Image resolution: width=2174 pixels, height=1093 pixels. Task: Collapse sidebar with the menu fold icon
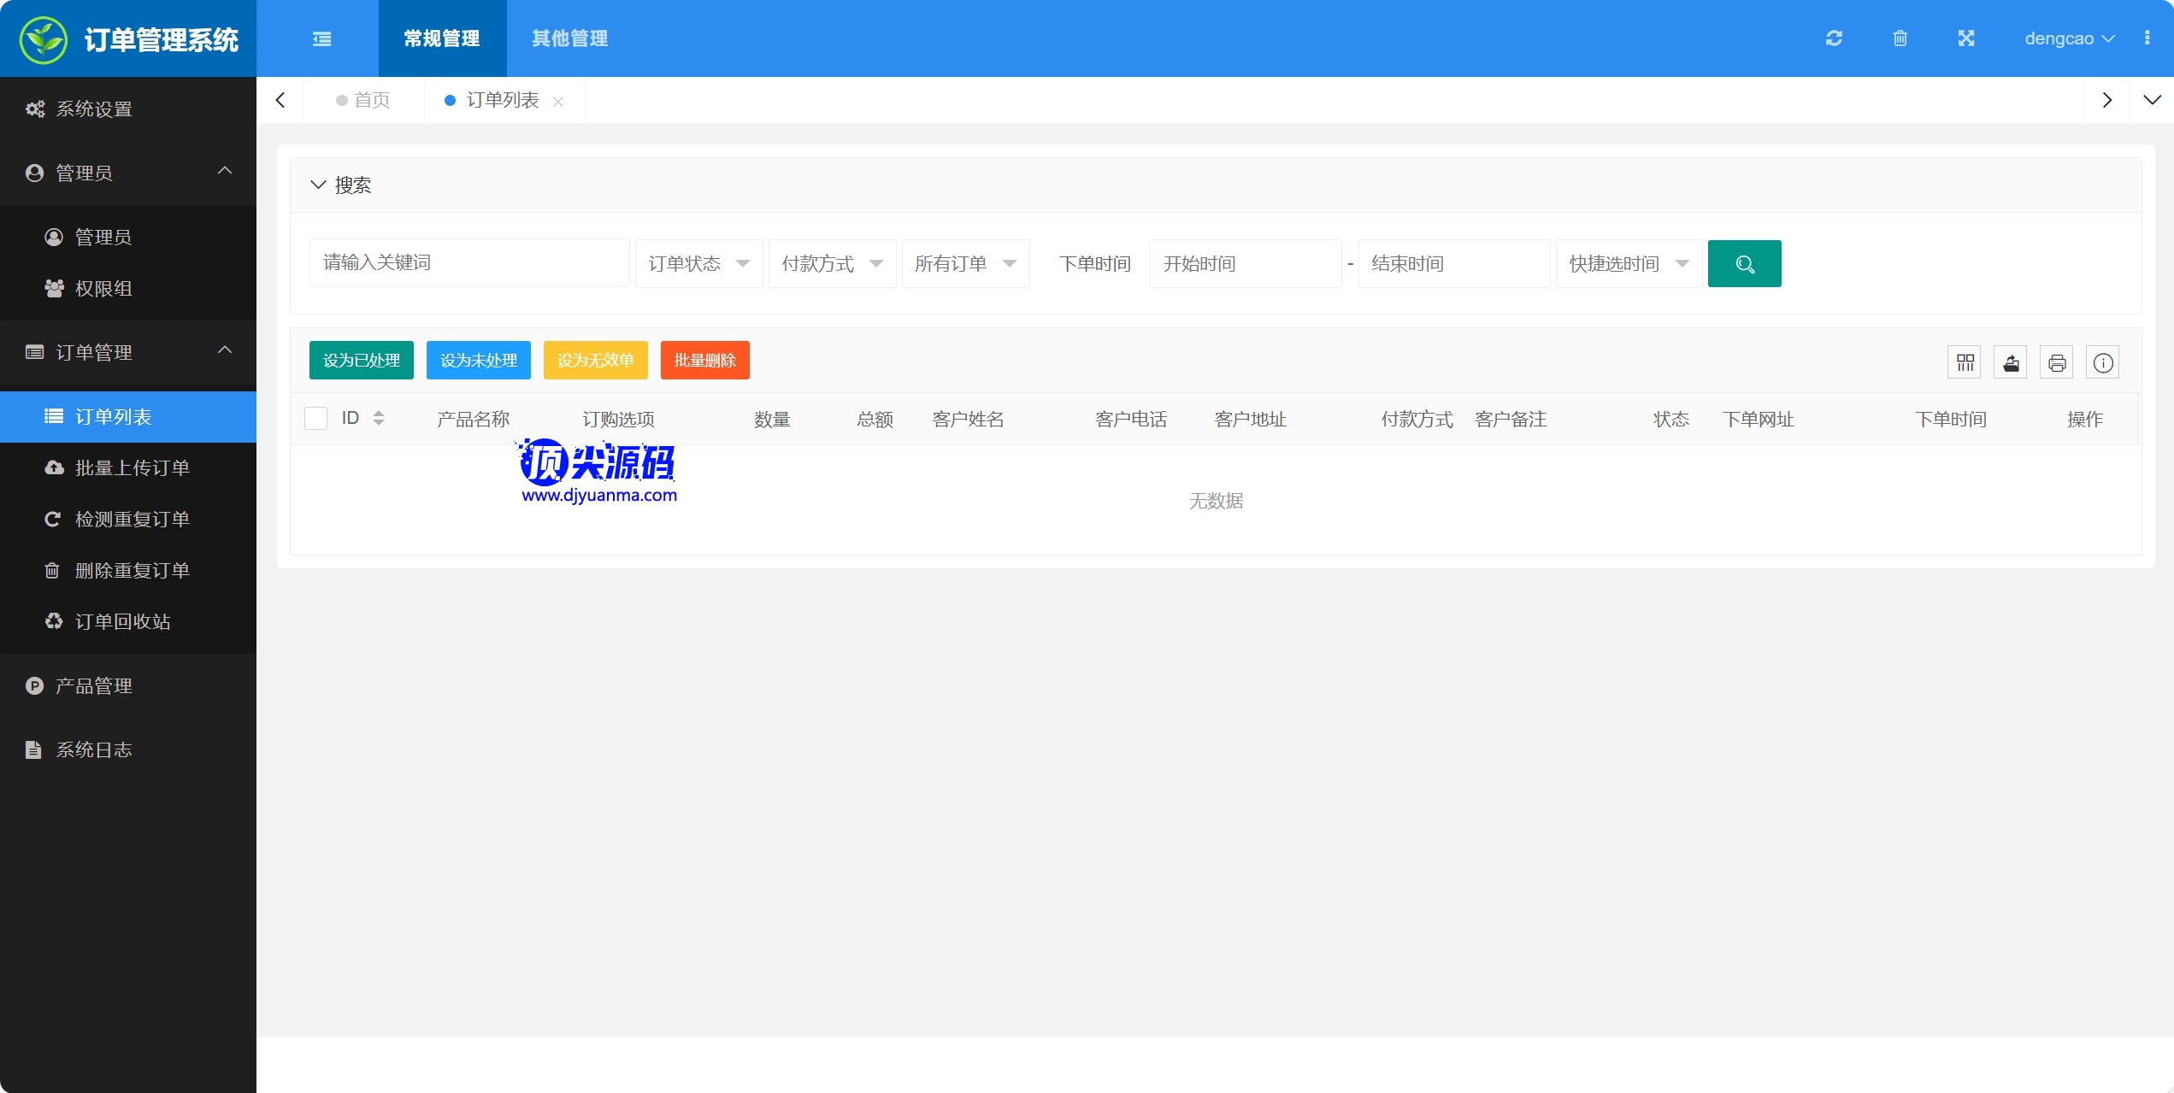point(321,38)
